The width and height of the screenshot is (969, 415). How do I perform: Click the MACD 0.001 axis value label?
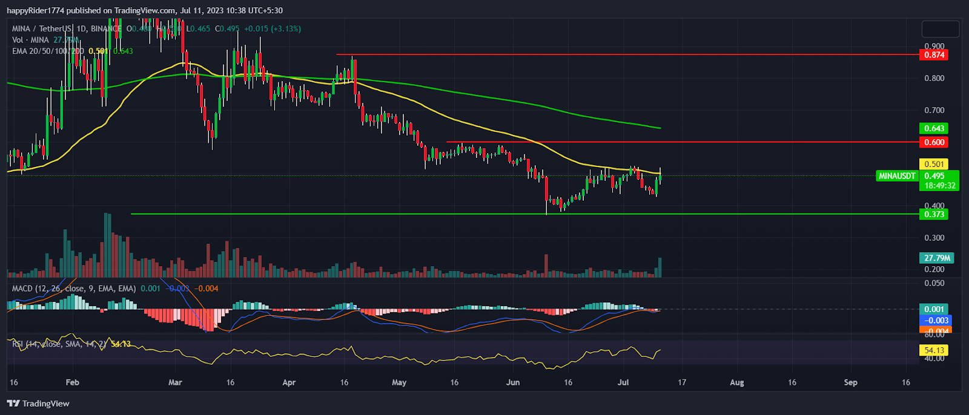coord(934,309)
